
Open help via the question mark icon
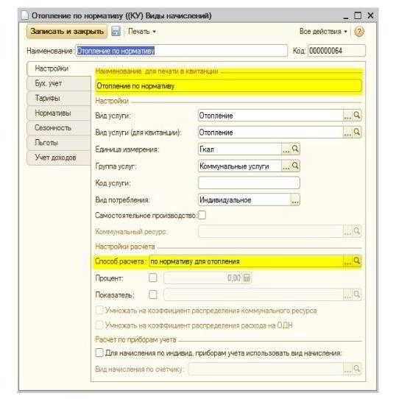359,32
